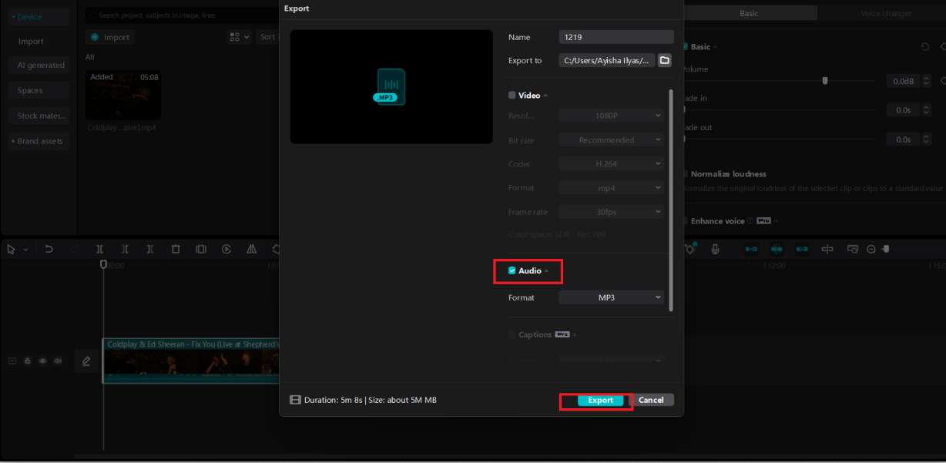This screenshot has height=463, width=946.
Task: Toggle linkage icon in timeline toolbar
Action: 802,249
